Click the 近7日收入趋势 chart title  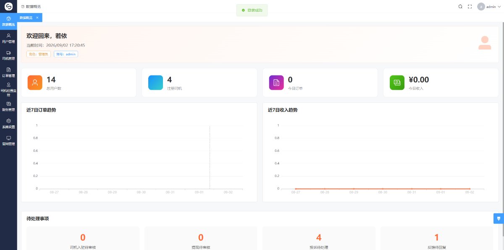click(x=283, y=110)
